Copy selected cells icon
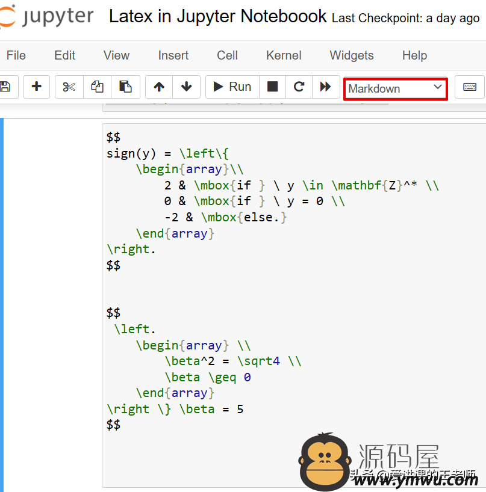Screen dimensions: 486x492 point(97,87)
